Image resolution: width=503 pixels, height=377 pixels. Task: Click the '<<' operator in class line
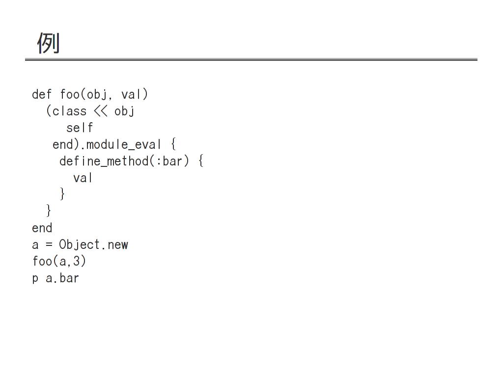pyautogui.click(x=100, y=111)
